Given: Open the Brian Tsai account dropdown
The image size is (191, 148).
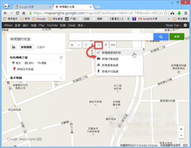Looking at the screenshot, I should [173, 25].
